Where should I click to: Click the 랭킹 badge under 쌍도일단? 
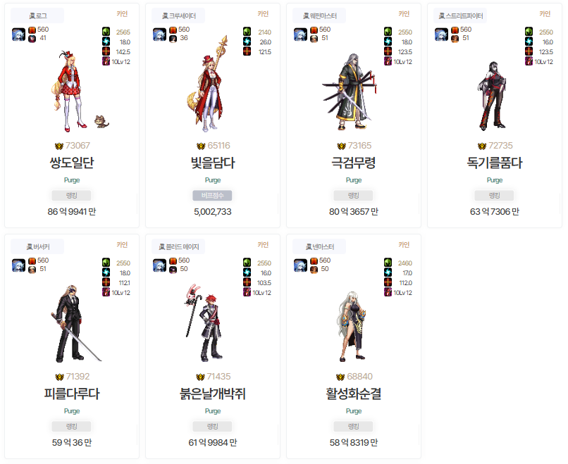tap(71, 196)
